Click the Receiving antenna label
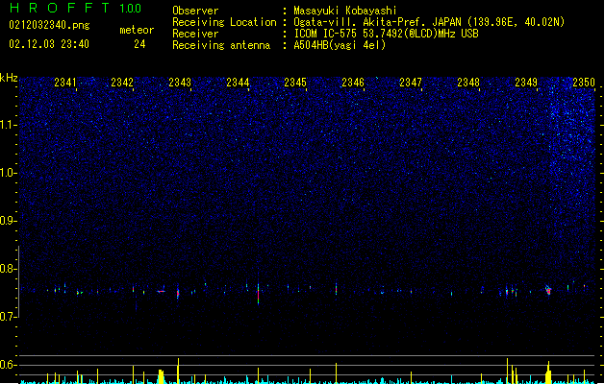The height and width of the screenshot is (384, 605). point(221,45)
